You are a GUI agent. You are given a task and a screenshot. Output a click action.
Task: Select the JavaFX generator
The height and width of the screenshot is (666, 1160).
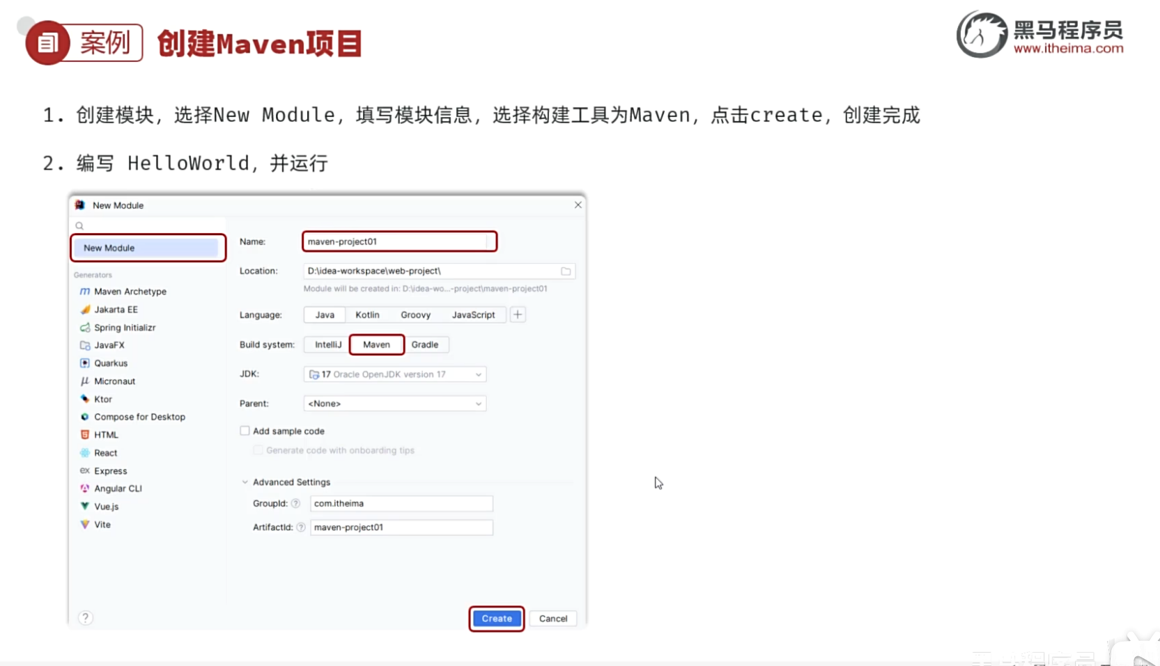click(109, 345)
